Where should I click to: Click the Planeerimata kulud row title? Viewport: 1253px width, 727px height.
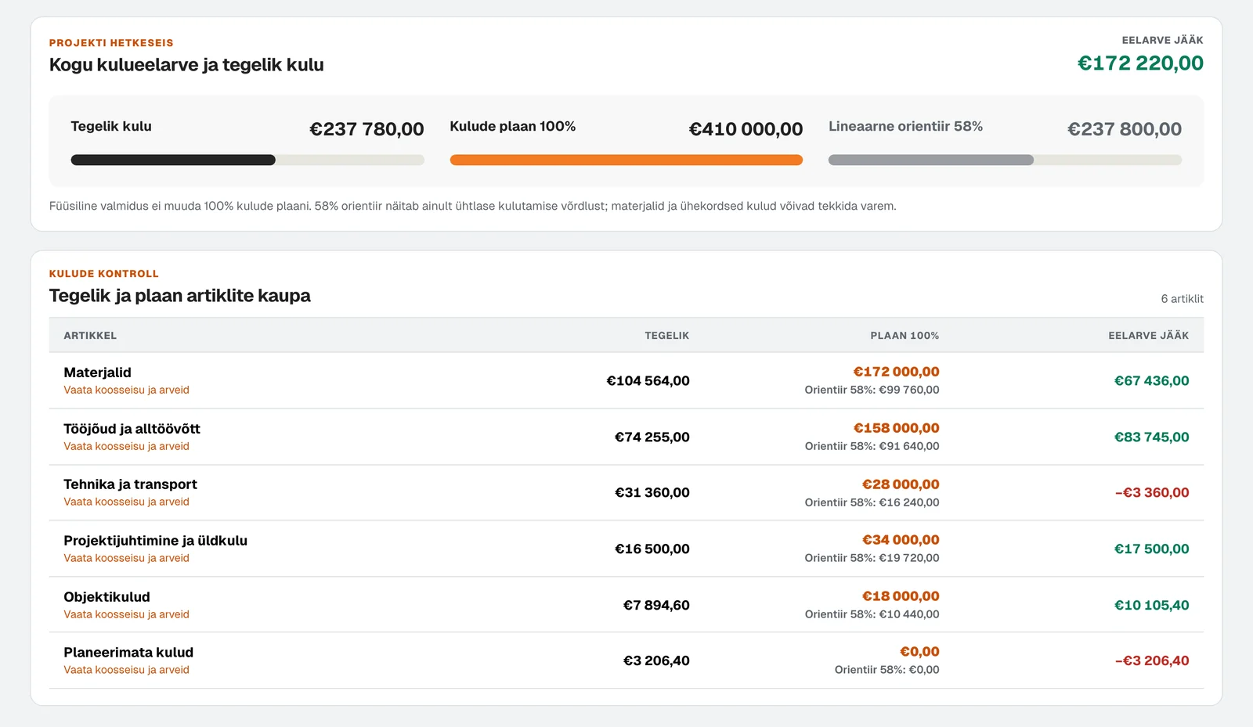(128, 653)
